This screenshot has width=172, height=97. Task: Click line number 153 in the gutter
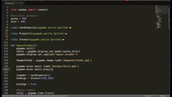click(6, 46)
